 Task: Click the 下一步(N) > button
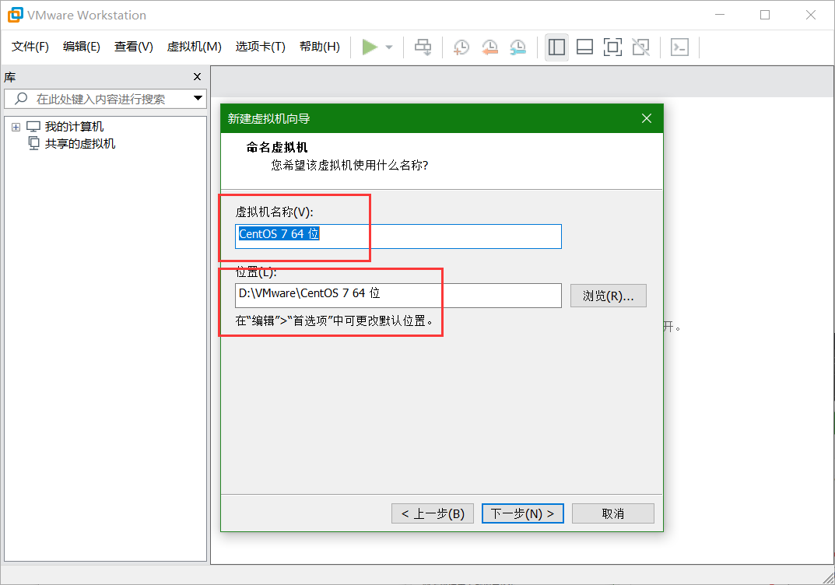tap(522, 513)
